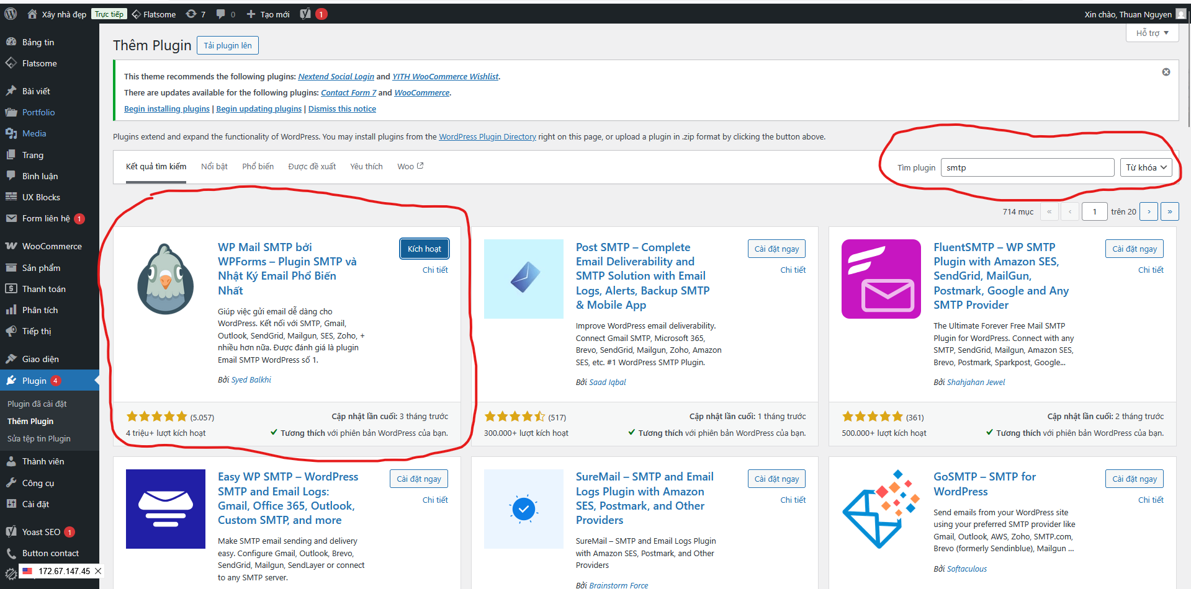Click the GoSMTP envelope icon

pos(881,509)
